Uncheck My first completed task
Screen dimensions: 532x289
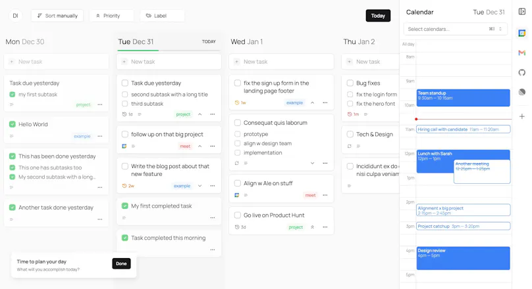[x=125, y=206]
